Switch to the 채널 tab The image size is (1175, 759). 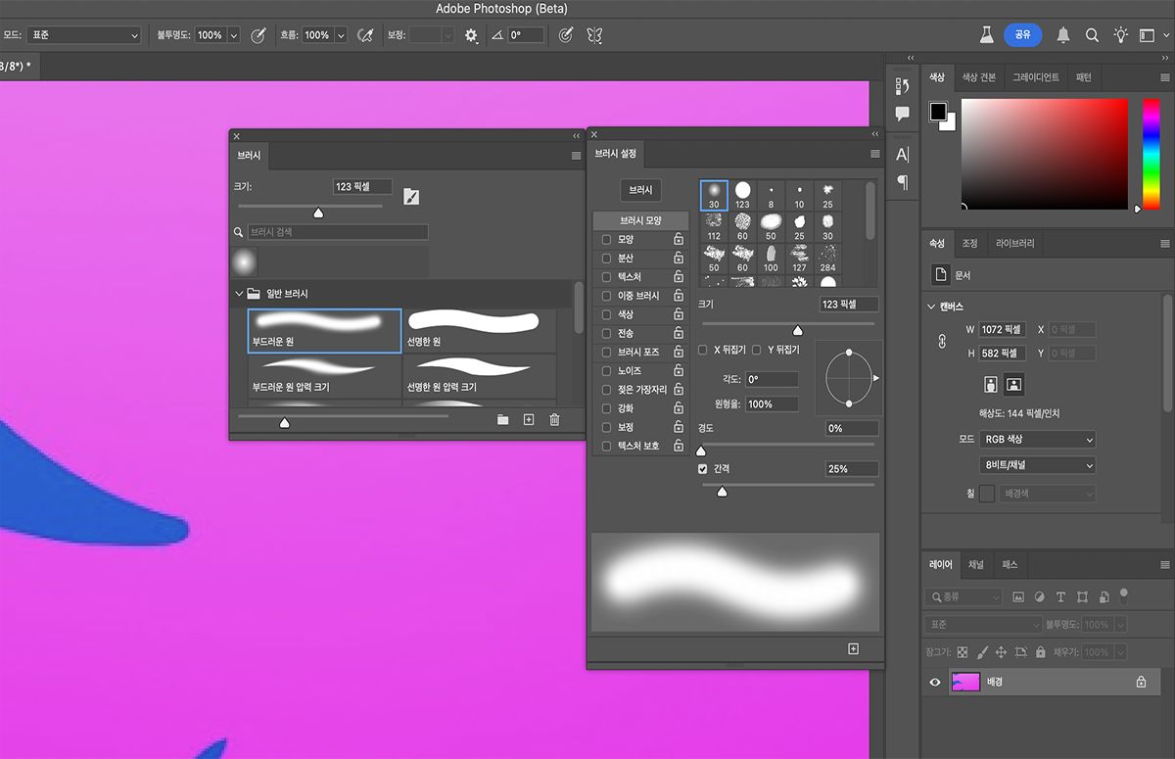(976, 565)
